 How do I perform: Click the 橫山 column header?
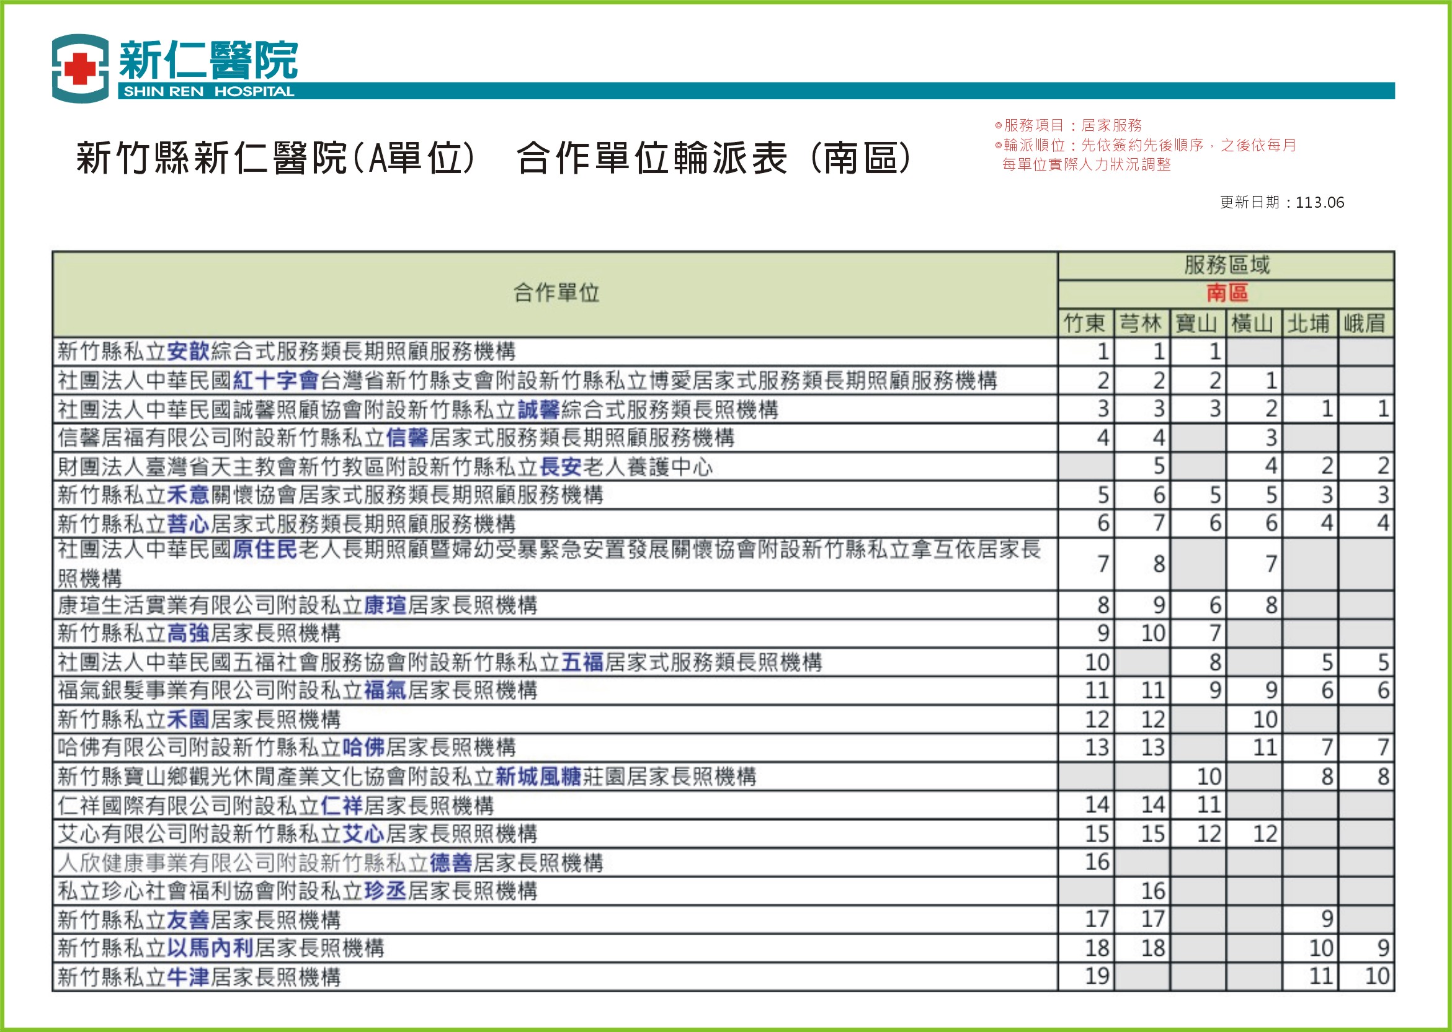point(1254,324)
